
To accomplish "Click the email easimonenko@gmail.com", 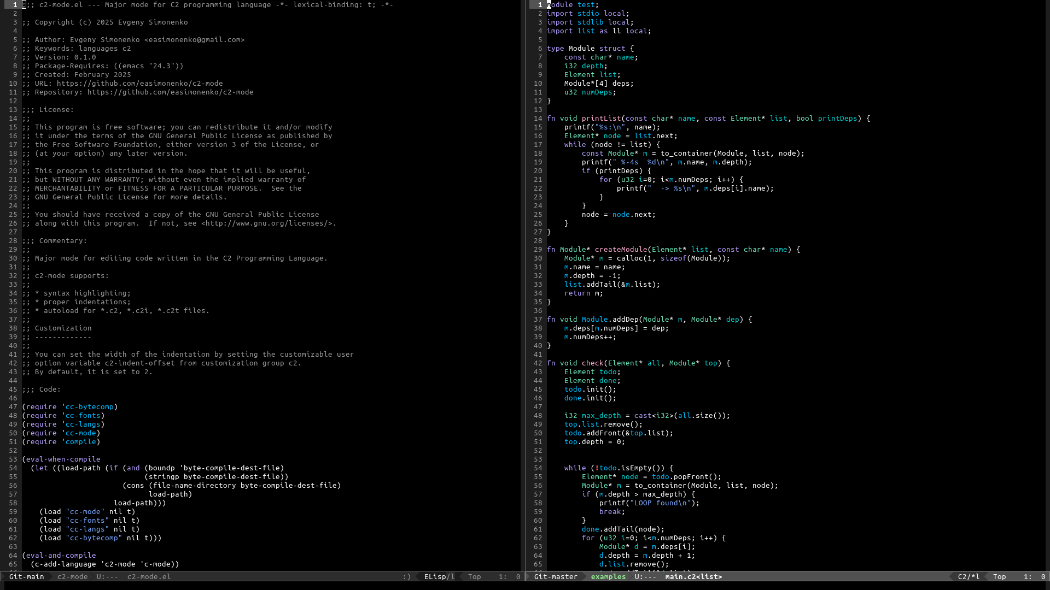I will pyautogui.click(x=195, y=40).
